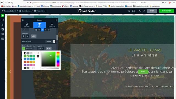Pick the black swatch in the palette
The width and height of the screenshot is (176, 99).
pyautogui.click(x=25, y=53)
